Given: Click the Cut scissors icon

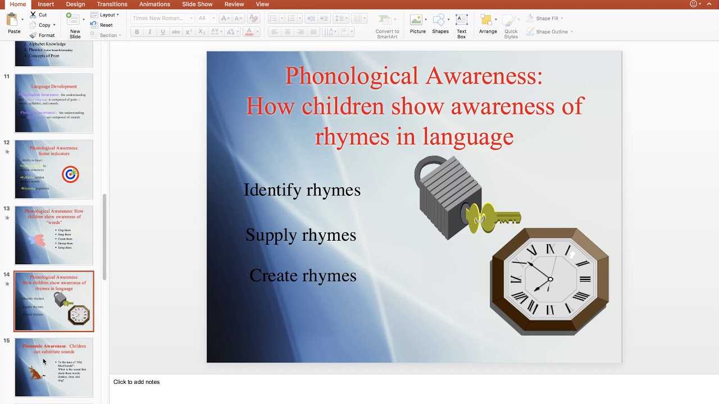Looking at the screenshot, I should click(x=33, y=15).
